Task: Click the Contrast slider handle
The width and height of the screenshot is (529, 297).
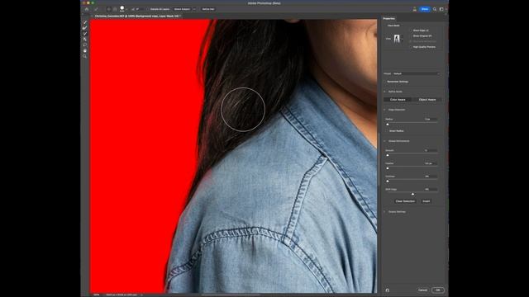Action: 388,181
